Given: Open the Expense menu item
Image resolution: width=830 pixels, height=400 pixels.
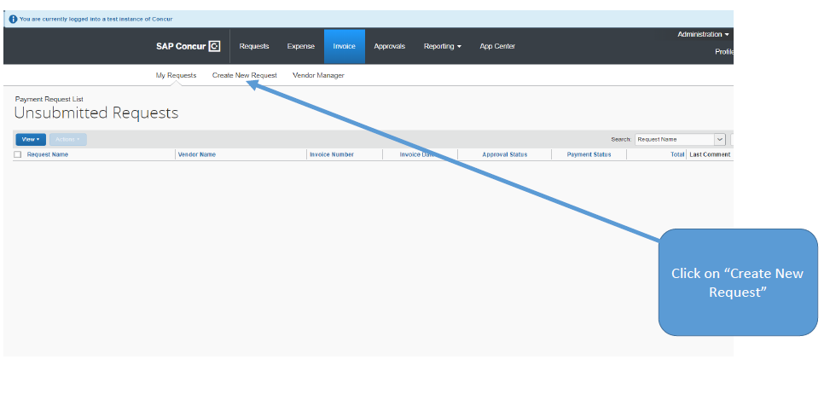Looking at the screenshot, I should (300, 46).
